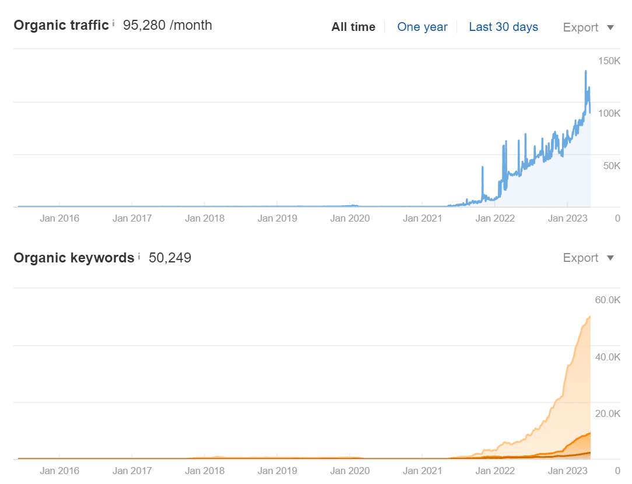Image resolution: width=632 pixels, height=484 pixels.
Task: Click the top of the light orange keywords curve
Action: point(589,317)
